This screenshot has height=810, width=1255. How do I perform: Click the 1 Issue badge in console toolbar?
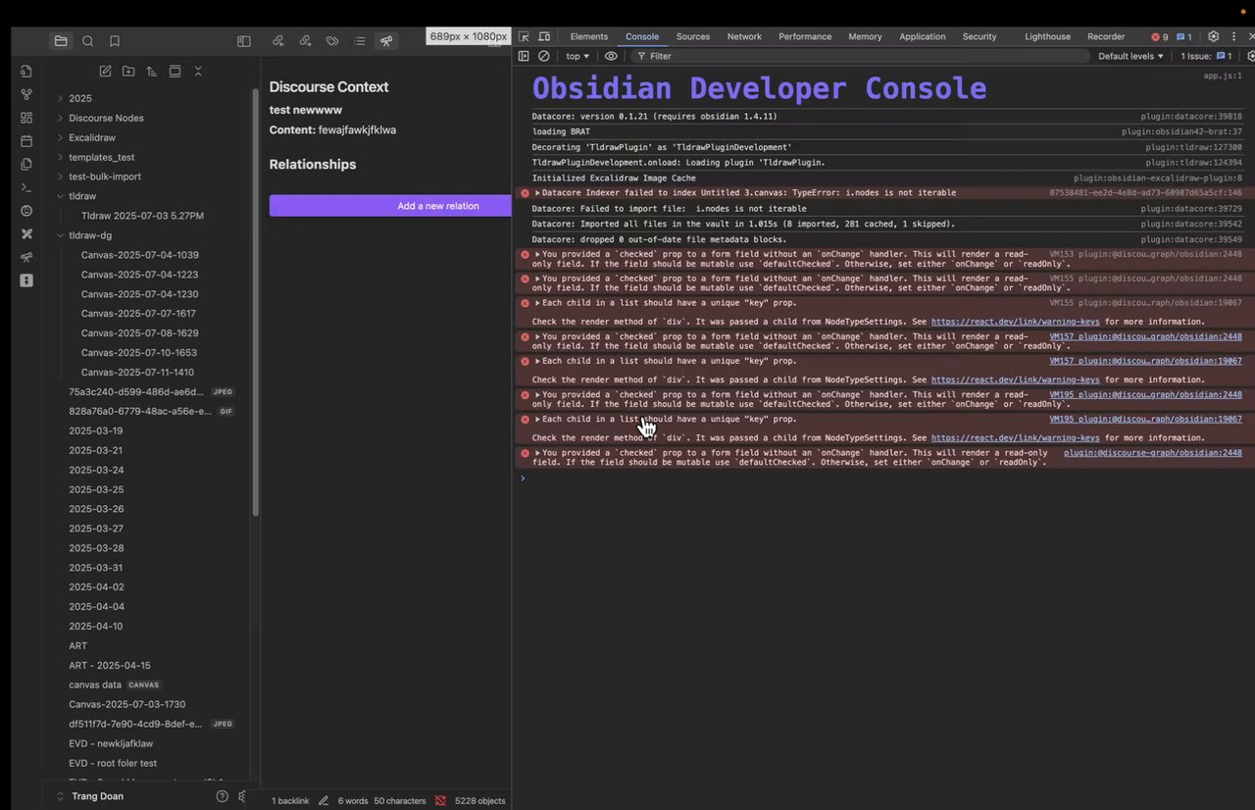point(1206,56)
